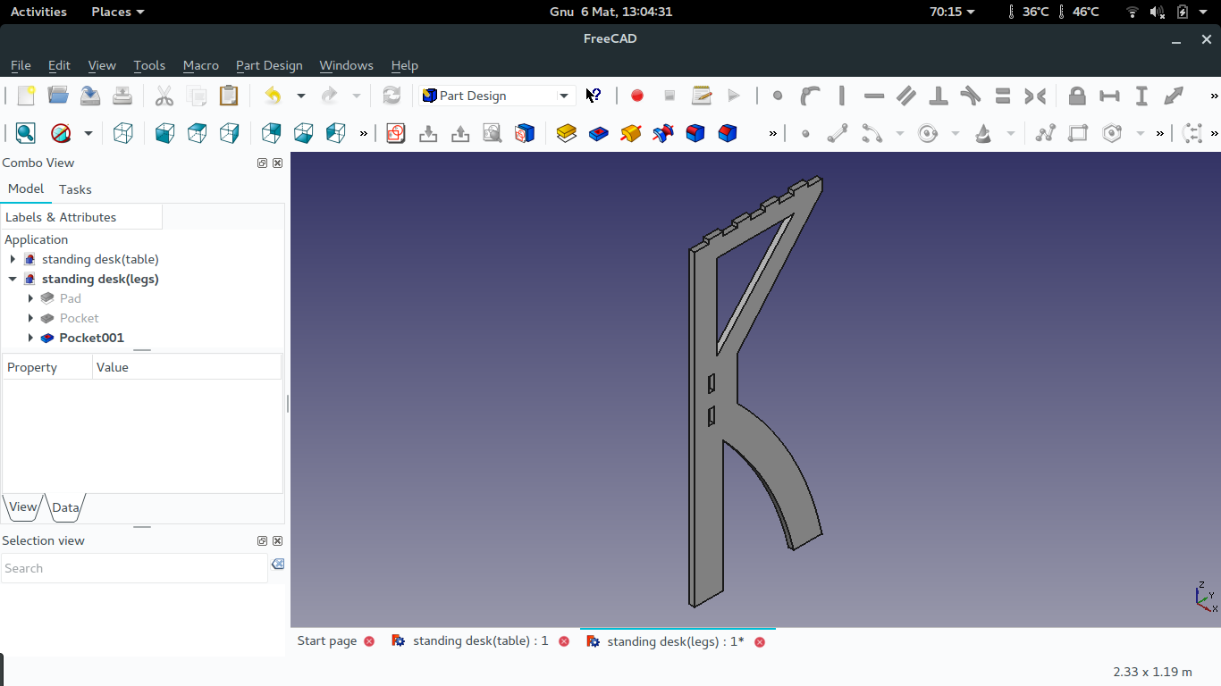Expand the standing desk(table) tree item
The image size is (1221, 686).
point(13,259)
